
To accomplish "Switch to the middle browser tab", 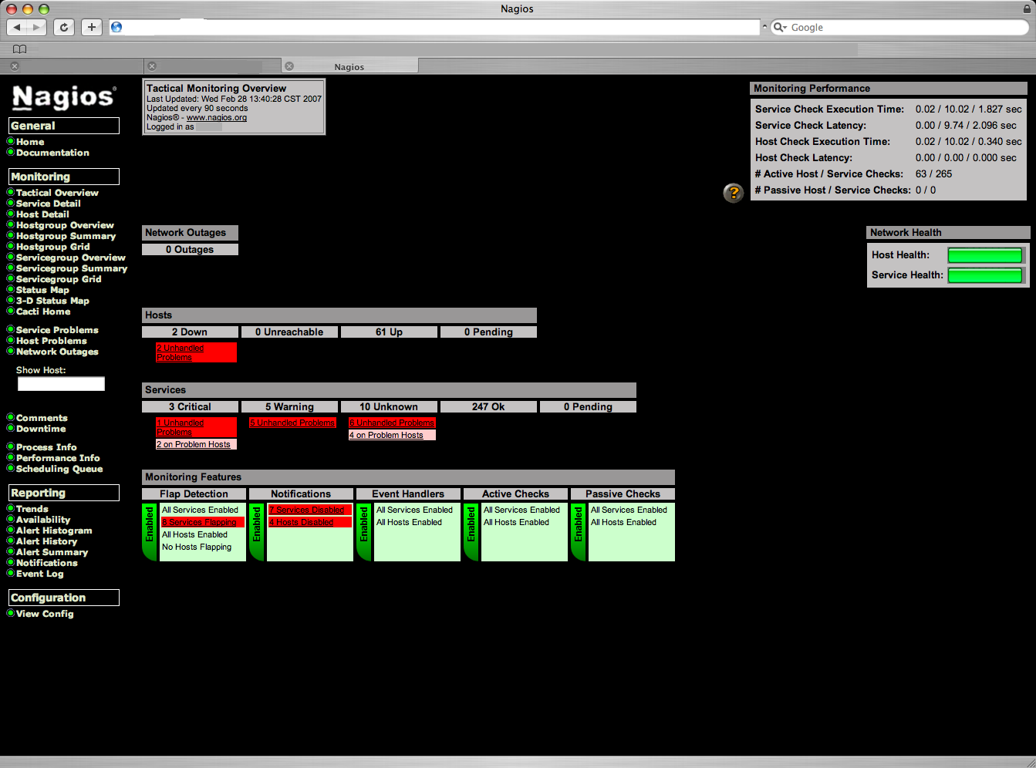I will pyautogui.click(x=212, y=66).
